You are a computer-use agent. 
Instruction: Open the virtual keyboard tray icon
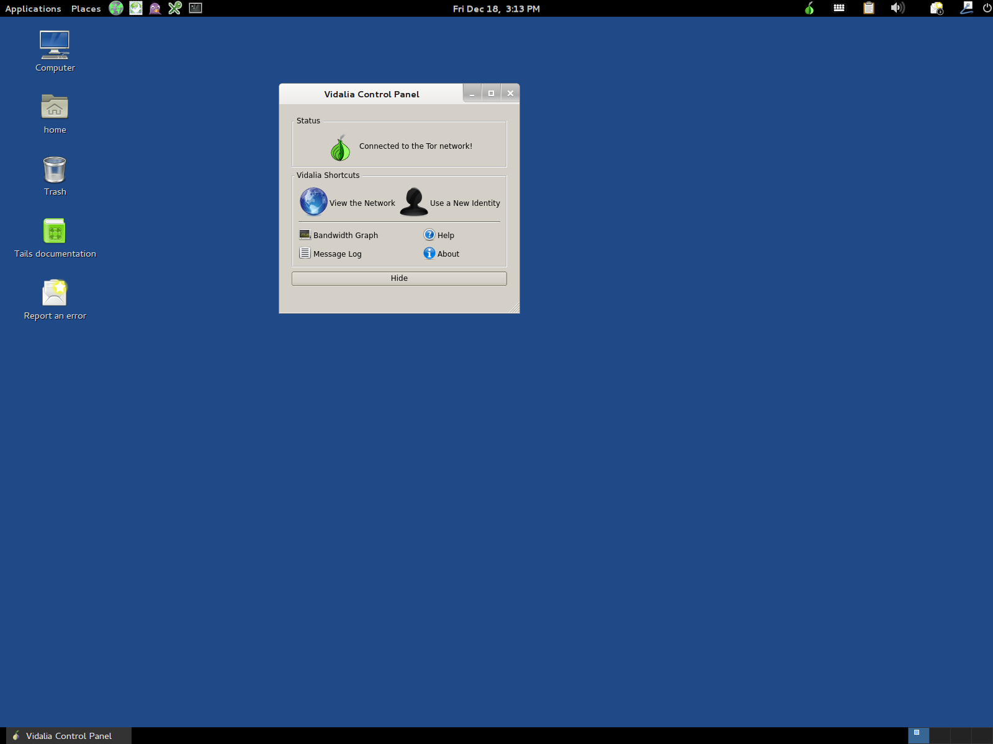(x=839, y=8)
